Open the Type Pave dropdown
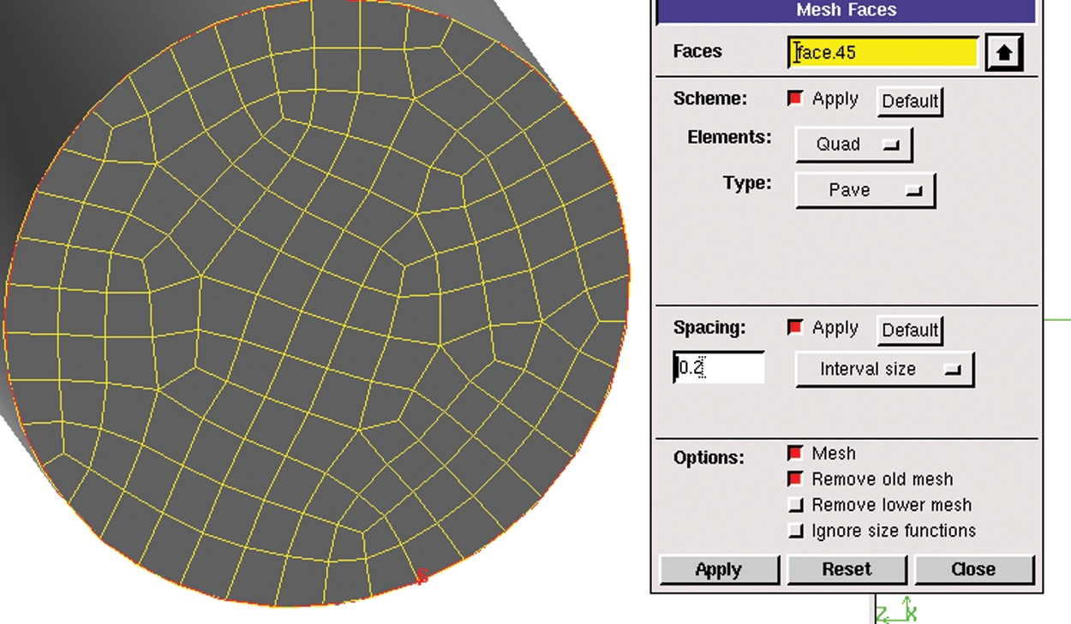The image size is (1071, 624). [x=865, y=190]
